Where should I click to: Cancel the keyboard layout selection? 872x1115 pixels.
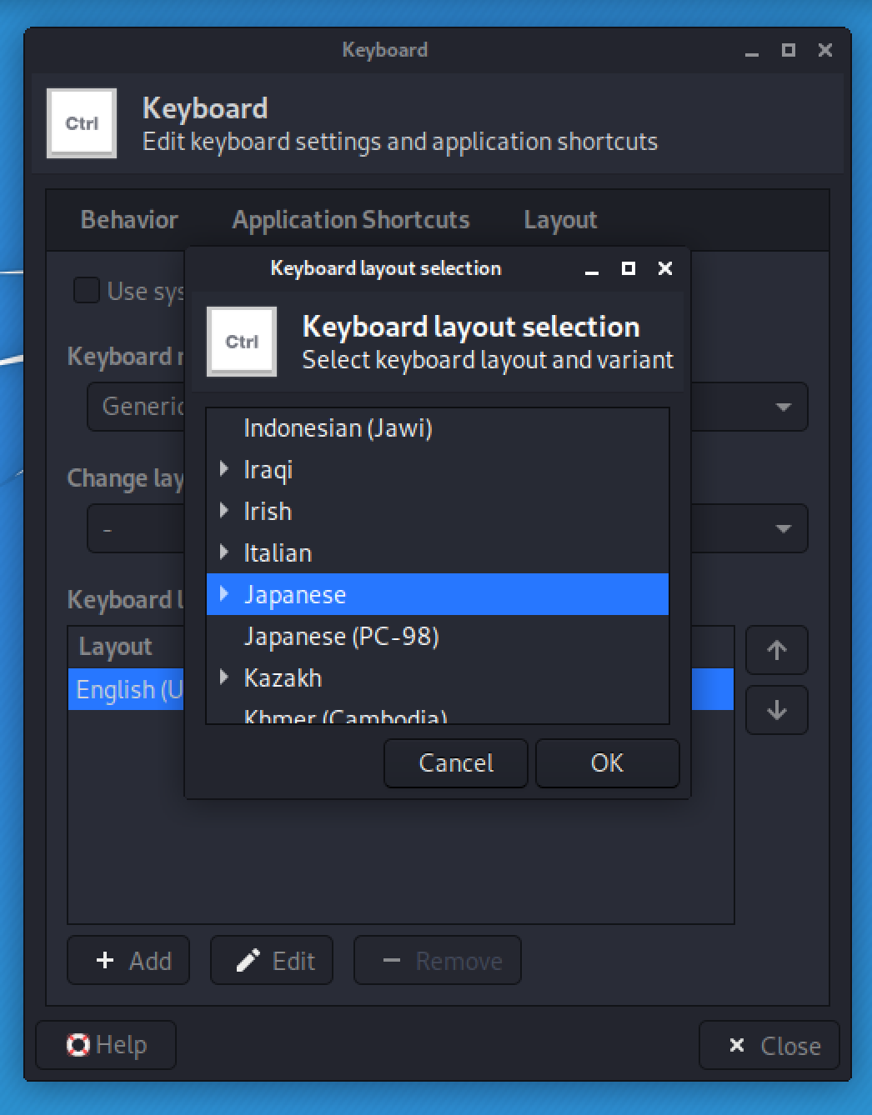point(456,763)
